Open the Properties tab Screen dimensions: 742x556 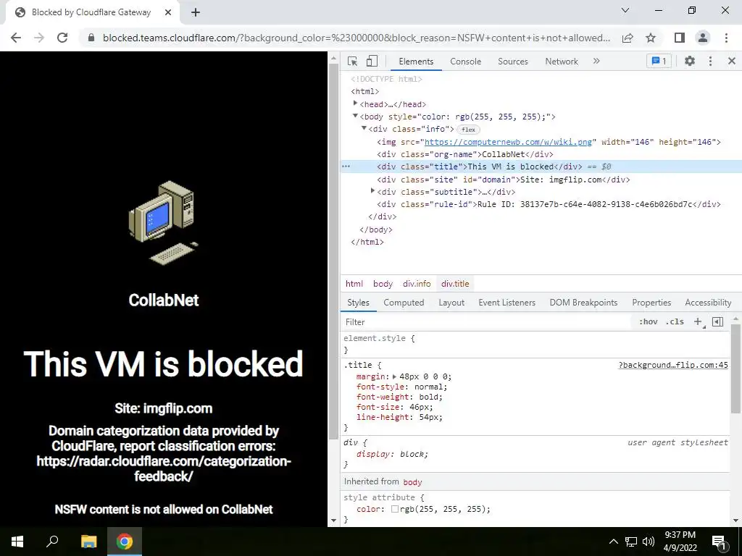tap(651, 303)
